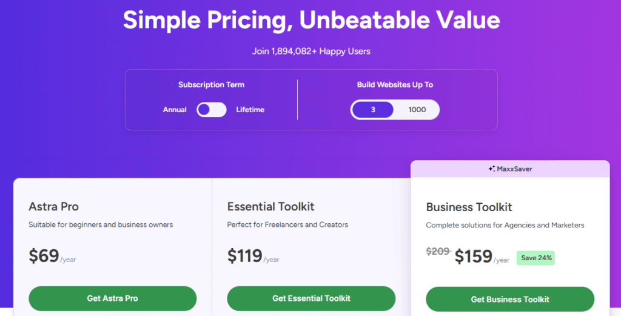Select the Annual subscription label
This screenshot has height=316, width=621.
175,110
